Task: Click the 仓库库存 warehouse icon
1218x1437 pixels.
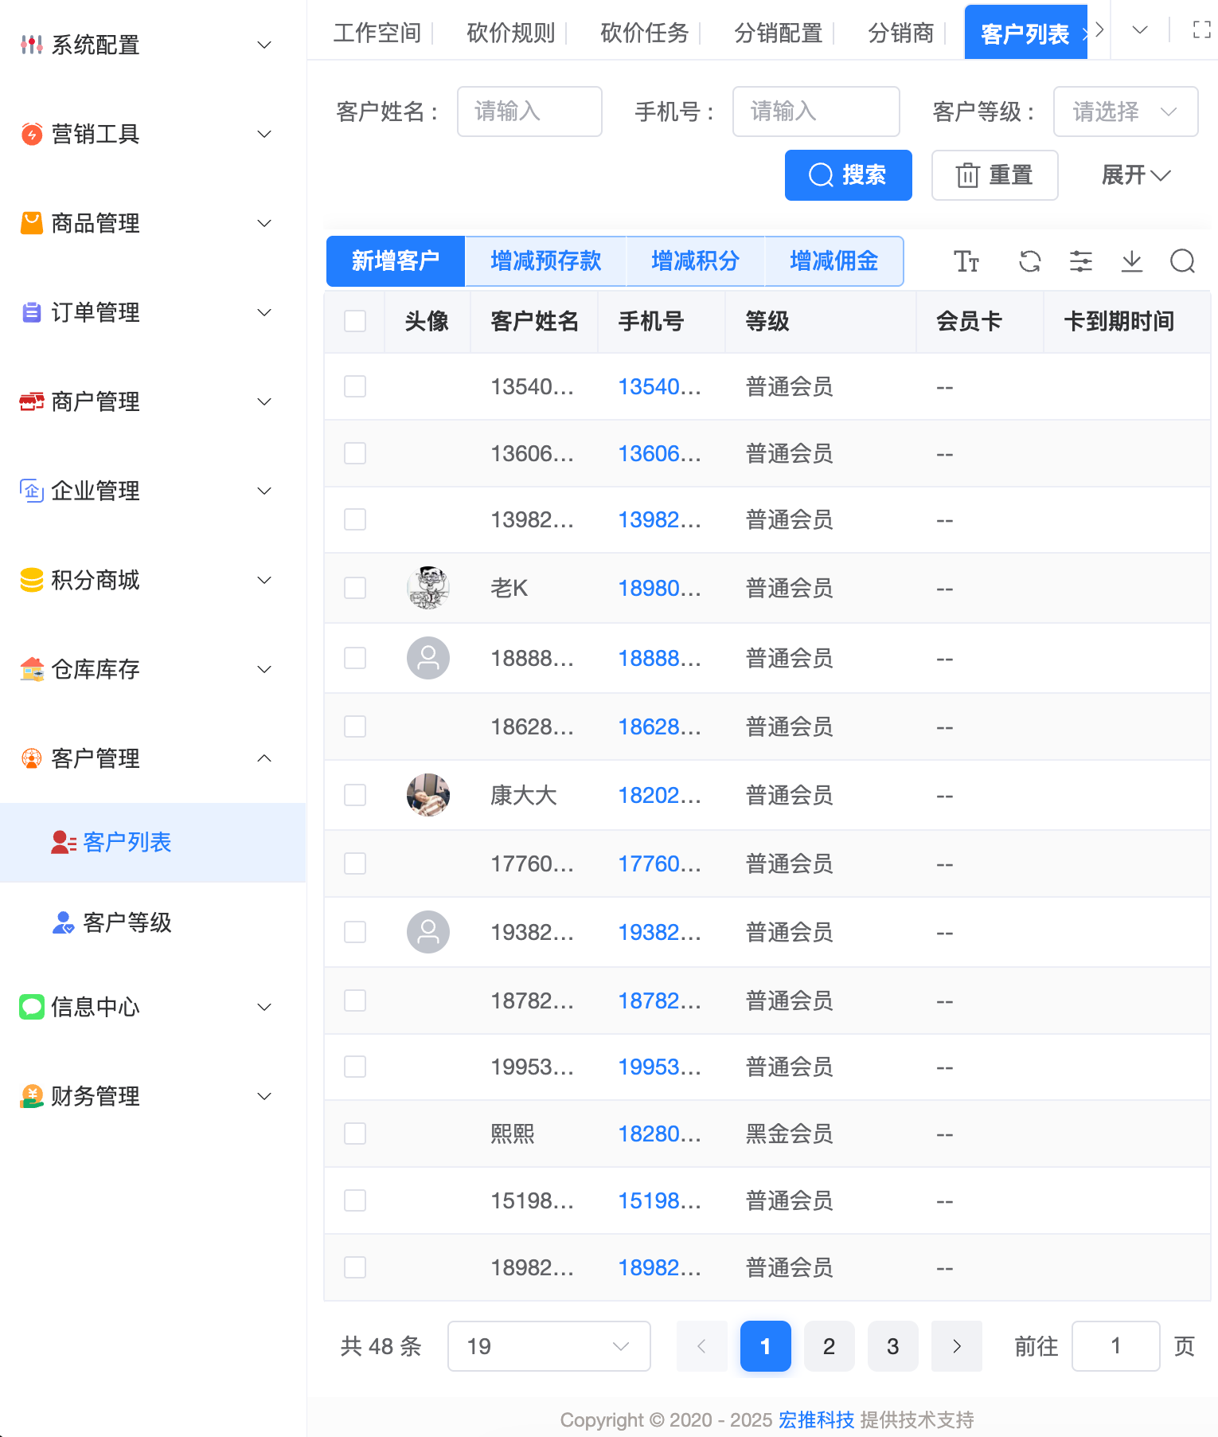Action: (32, 669)
